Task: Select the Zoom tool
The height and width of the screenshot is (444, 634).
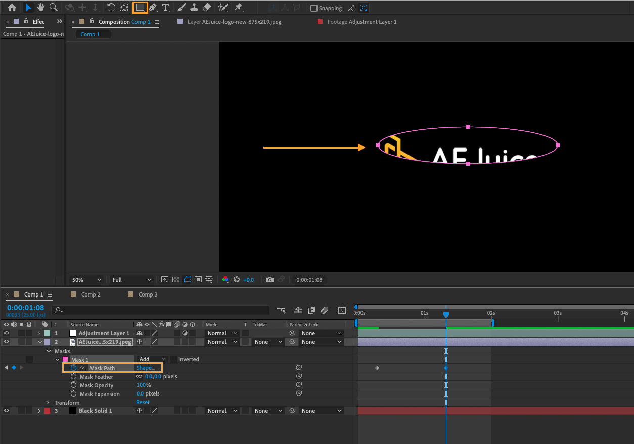Action: click(x=53, y=8)
